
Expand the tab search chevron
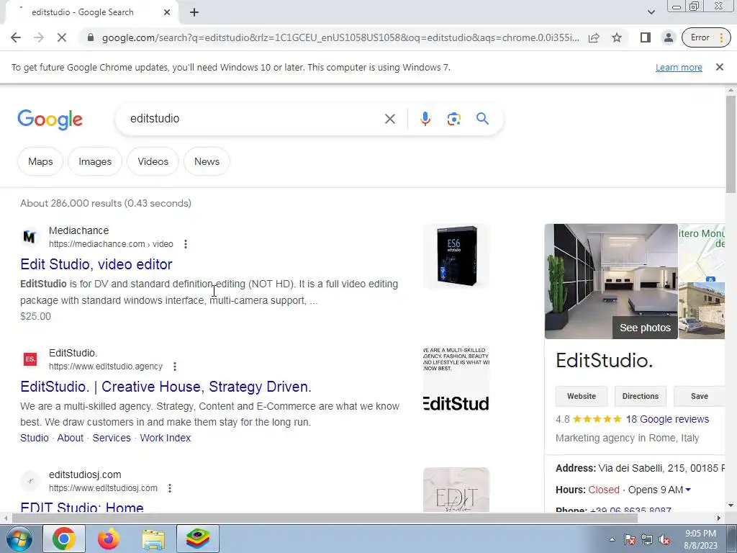651,12
